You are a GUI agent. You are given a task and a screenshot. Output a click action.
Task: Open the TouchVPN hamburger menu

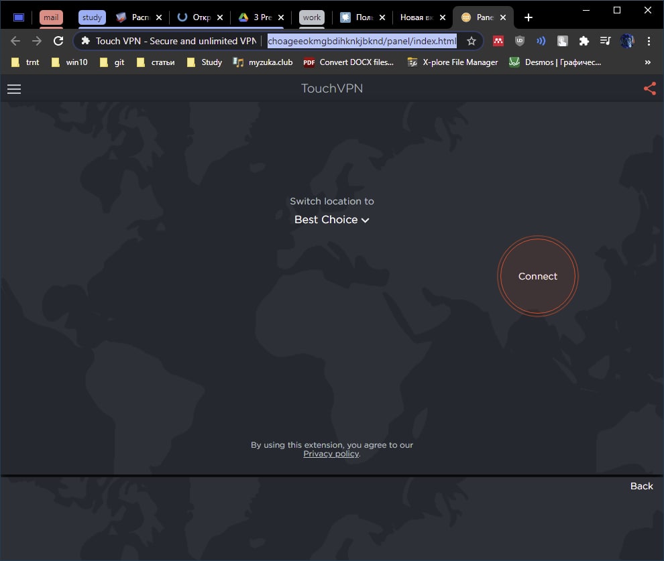[x=14, y=89]
